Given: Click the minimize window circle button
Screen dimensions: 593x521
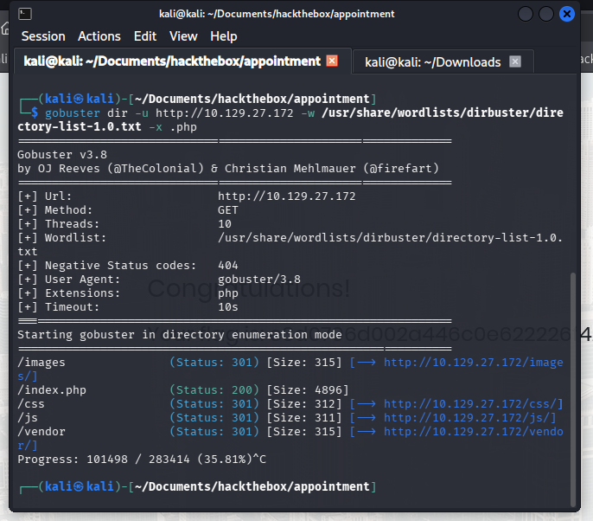Looking at the screenshot, I should pyautogui.click(x=526, y=14).
